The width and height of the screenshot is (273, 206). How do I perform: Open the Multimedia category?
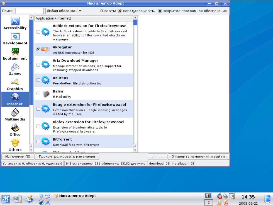(15, 115)
